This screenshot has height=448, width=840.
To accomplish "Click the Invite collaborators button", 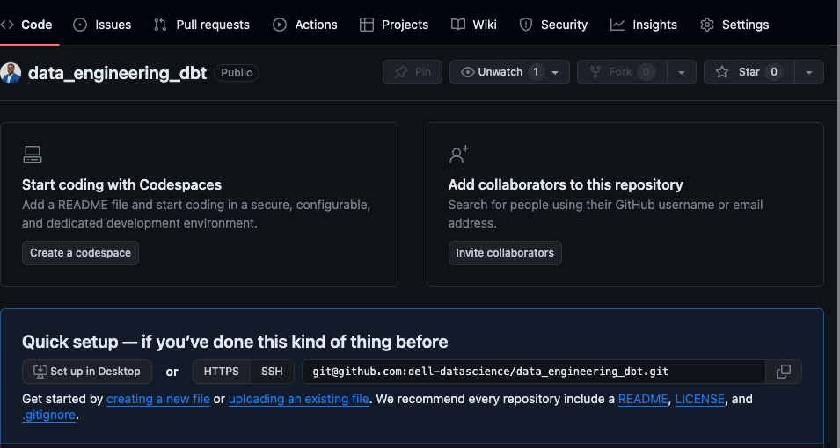I will point(505,253).
